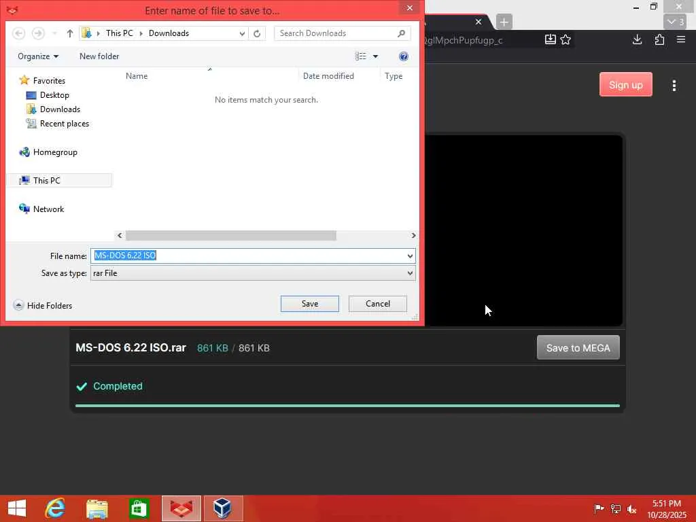696x522 pixels.
Task: Click the install/save page icon in address bar
Action: pyautogui.click(x=550, y=39)
